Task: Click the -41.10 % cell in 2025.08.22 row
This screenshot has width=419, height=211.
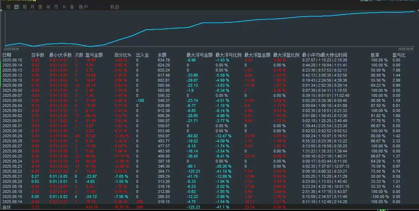Action: click(223, 171)
